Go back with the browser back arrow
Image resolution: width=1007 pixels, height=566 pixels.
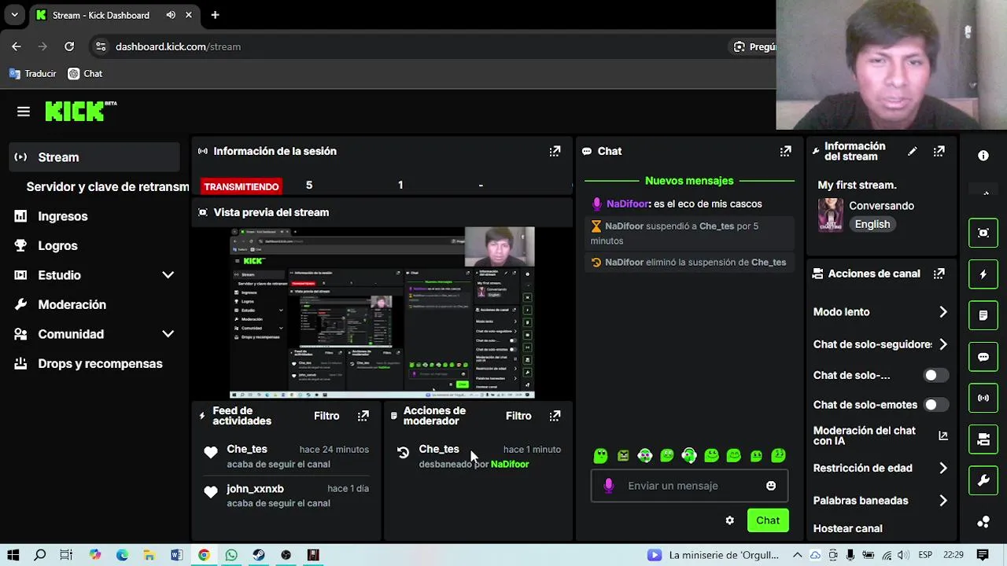pos(17,46)
